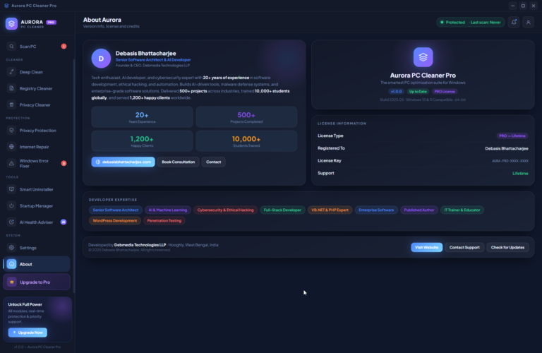Click Senior Software Architect expertise tag
542x353 pixels.
pyautogui.click(x=116, y=210)
